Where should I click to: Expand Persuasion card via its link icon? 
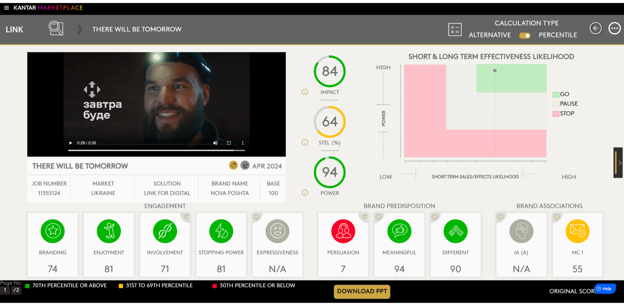point(364,216)
